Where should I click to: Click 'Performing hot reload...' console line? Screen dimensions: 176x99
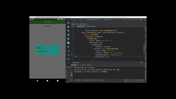coord(85,68)
